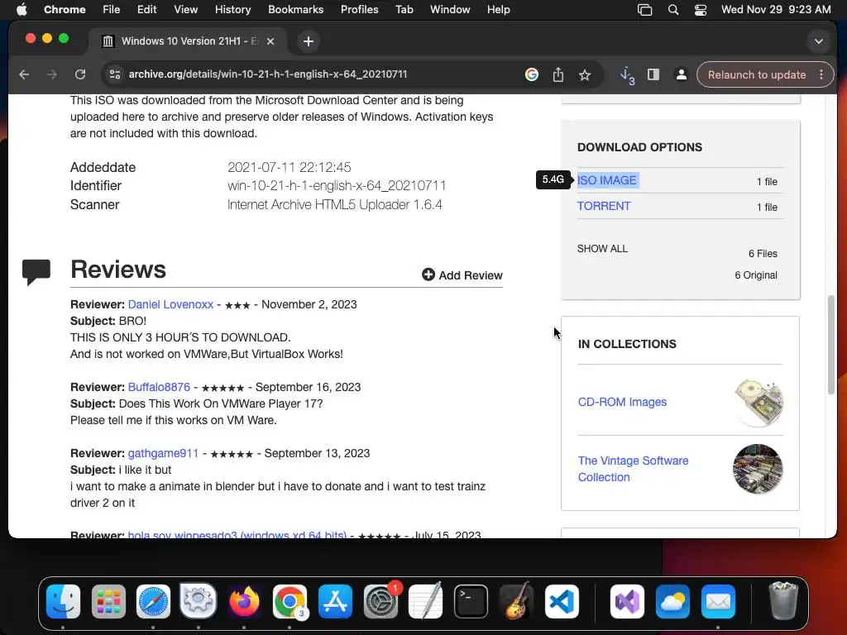Close the Windows 10 Version 21H1 tab

tap(270, 41)
